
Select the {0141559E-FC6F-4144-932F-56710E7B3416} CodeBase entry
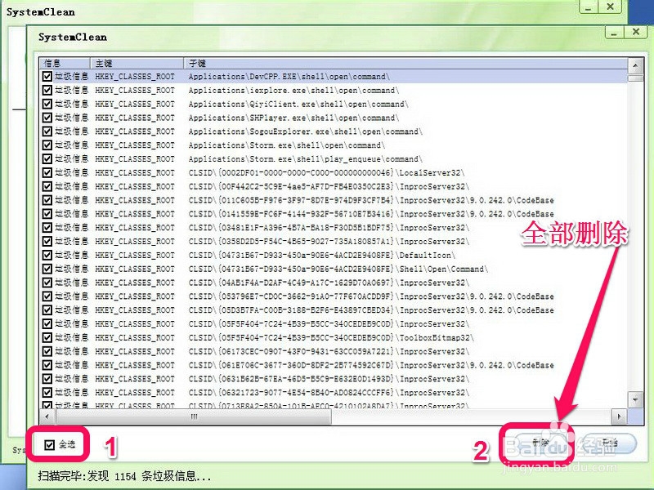[371, 214]
